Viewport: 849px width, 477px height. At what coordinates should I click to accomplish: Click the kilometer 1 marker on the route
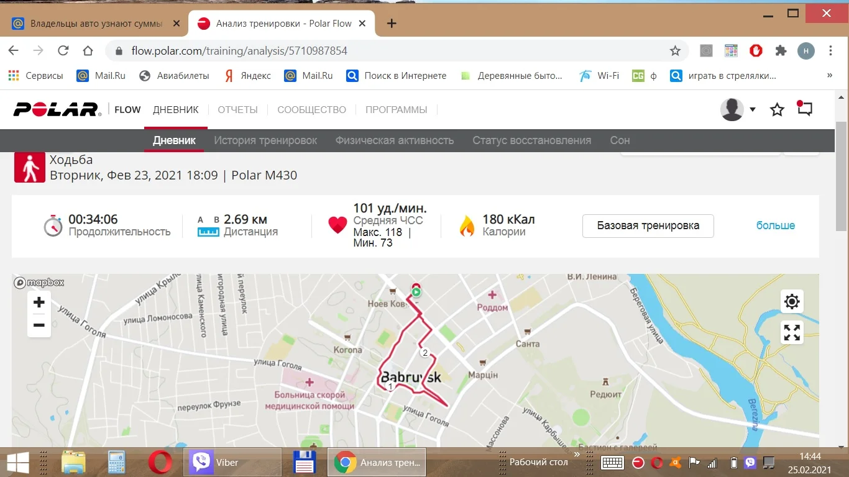coord(390,387)
